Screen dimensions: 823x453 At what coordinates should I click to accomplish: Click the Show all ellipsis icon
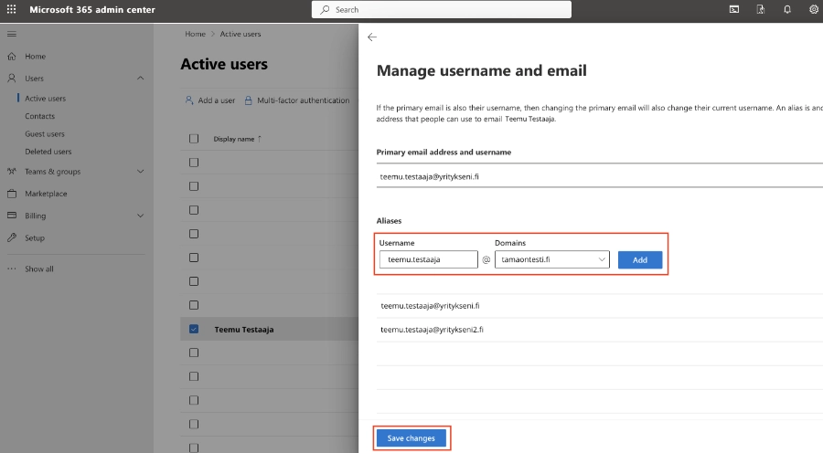click(x=12, y=269)
